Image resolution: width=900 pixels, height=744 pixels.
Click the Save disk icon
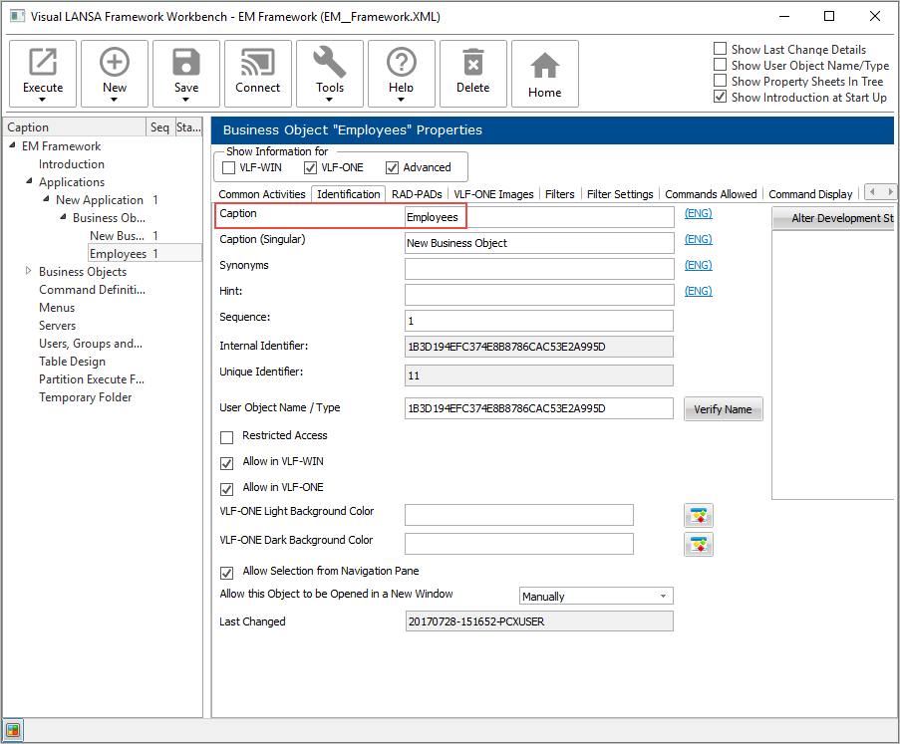[186, 64]
